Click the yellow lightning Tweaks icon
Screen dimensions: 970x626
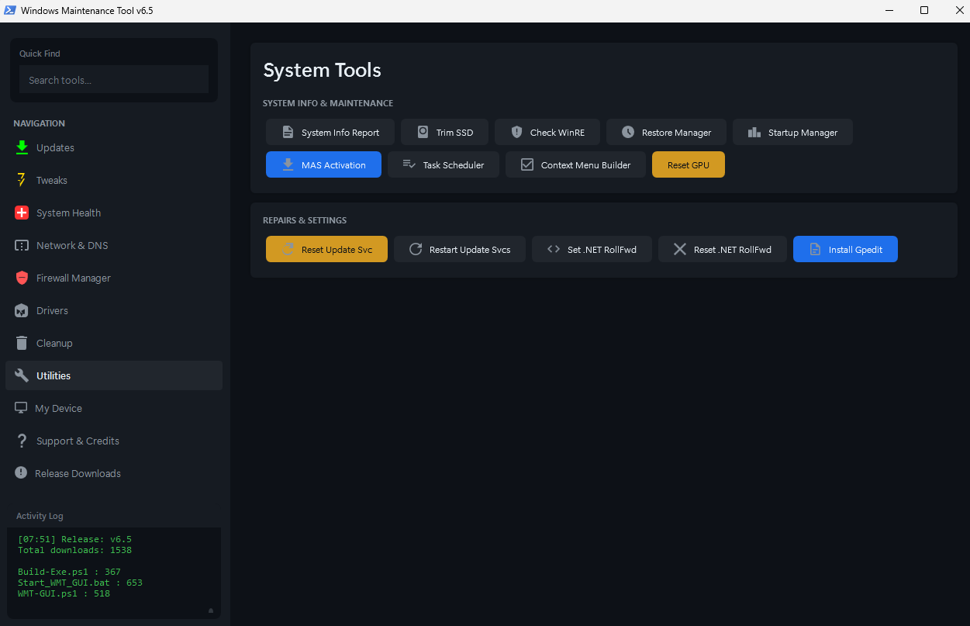pyautogui.click(x=22, y=180)
